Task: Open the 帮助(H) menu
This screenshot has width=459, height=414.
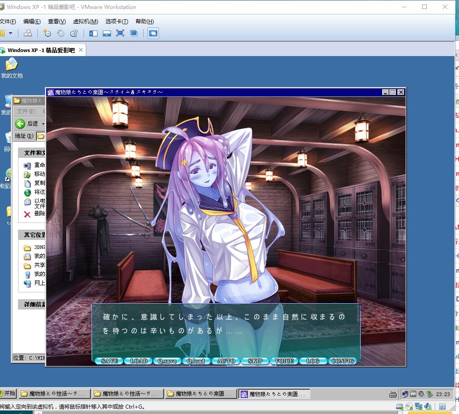Action: point(145,22)
